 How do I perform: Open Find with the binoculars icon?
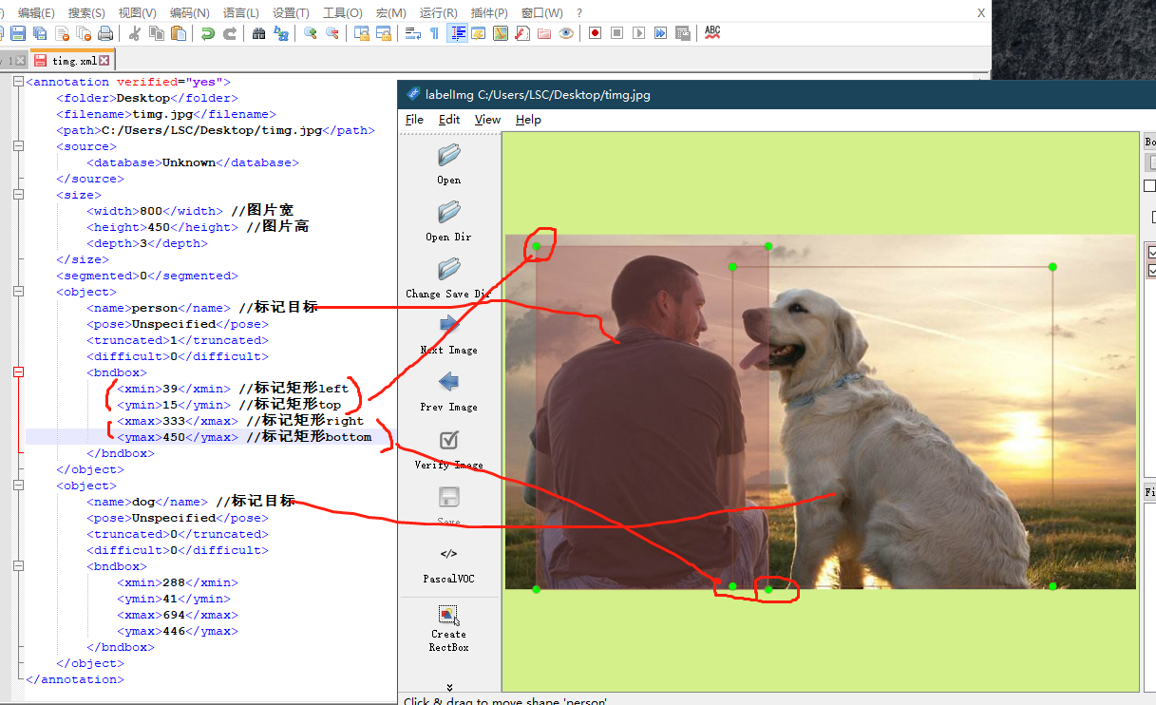(x=258, y=33)
